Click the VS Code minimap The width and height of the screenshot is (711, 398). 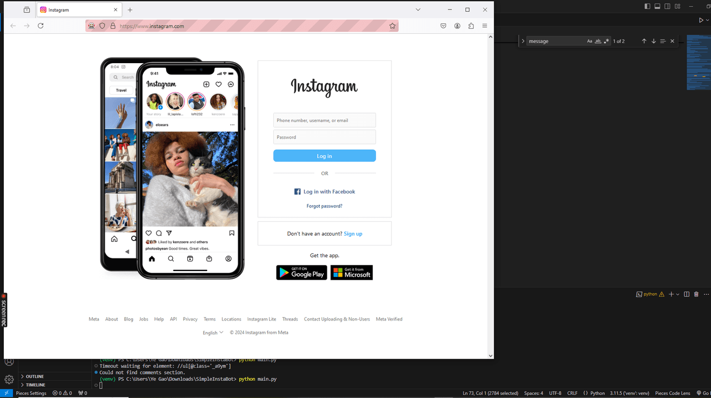point(699,63)
